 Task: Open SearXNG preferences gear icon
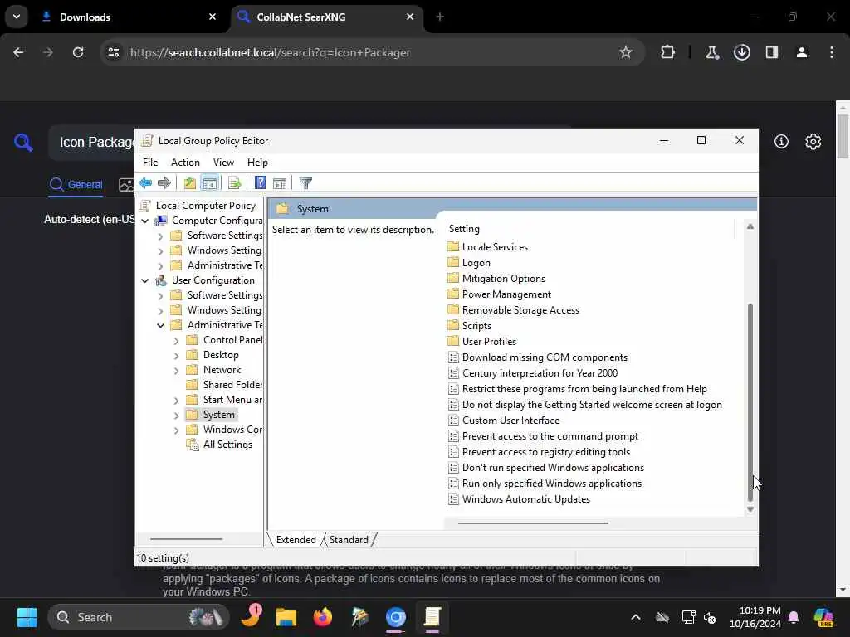pos(813,141)
